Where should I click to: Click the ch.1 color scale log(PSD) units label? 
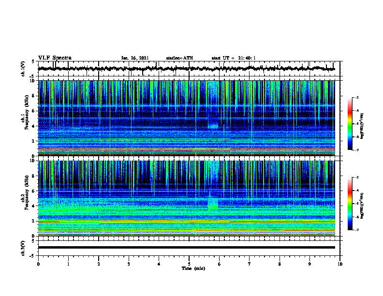click(362, 126)
